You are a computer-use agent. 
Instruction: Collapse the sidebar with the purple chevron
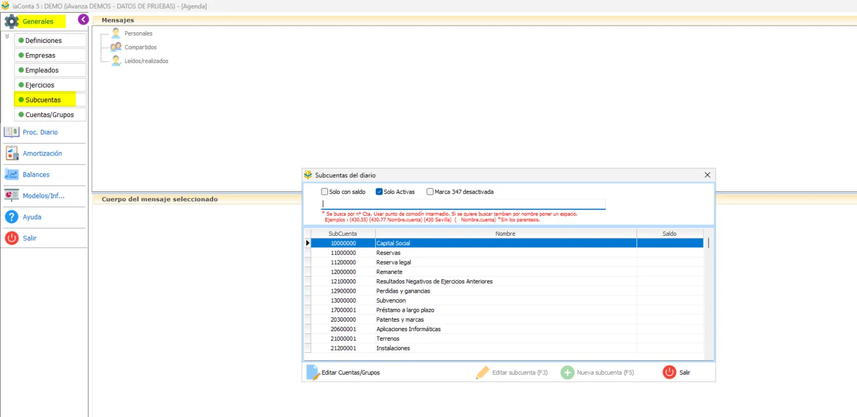click(x=83, y=20)
